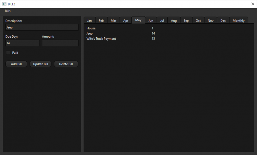Close the BILLZ window
Viewport: 257px width, 155px height.
click(x=253, y=4)
